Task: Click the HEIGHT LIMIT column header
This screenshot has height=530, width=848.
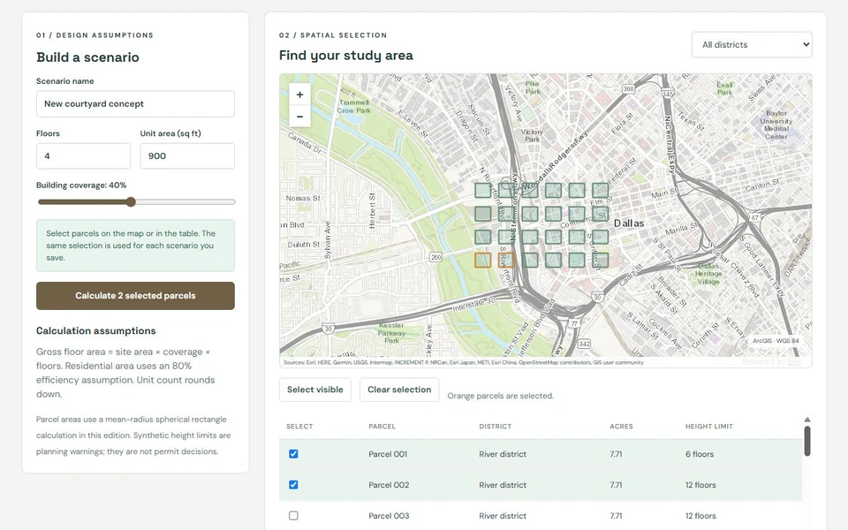Action: (709, 426)
